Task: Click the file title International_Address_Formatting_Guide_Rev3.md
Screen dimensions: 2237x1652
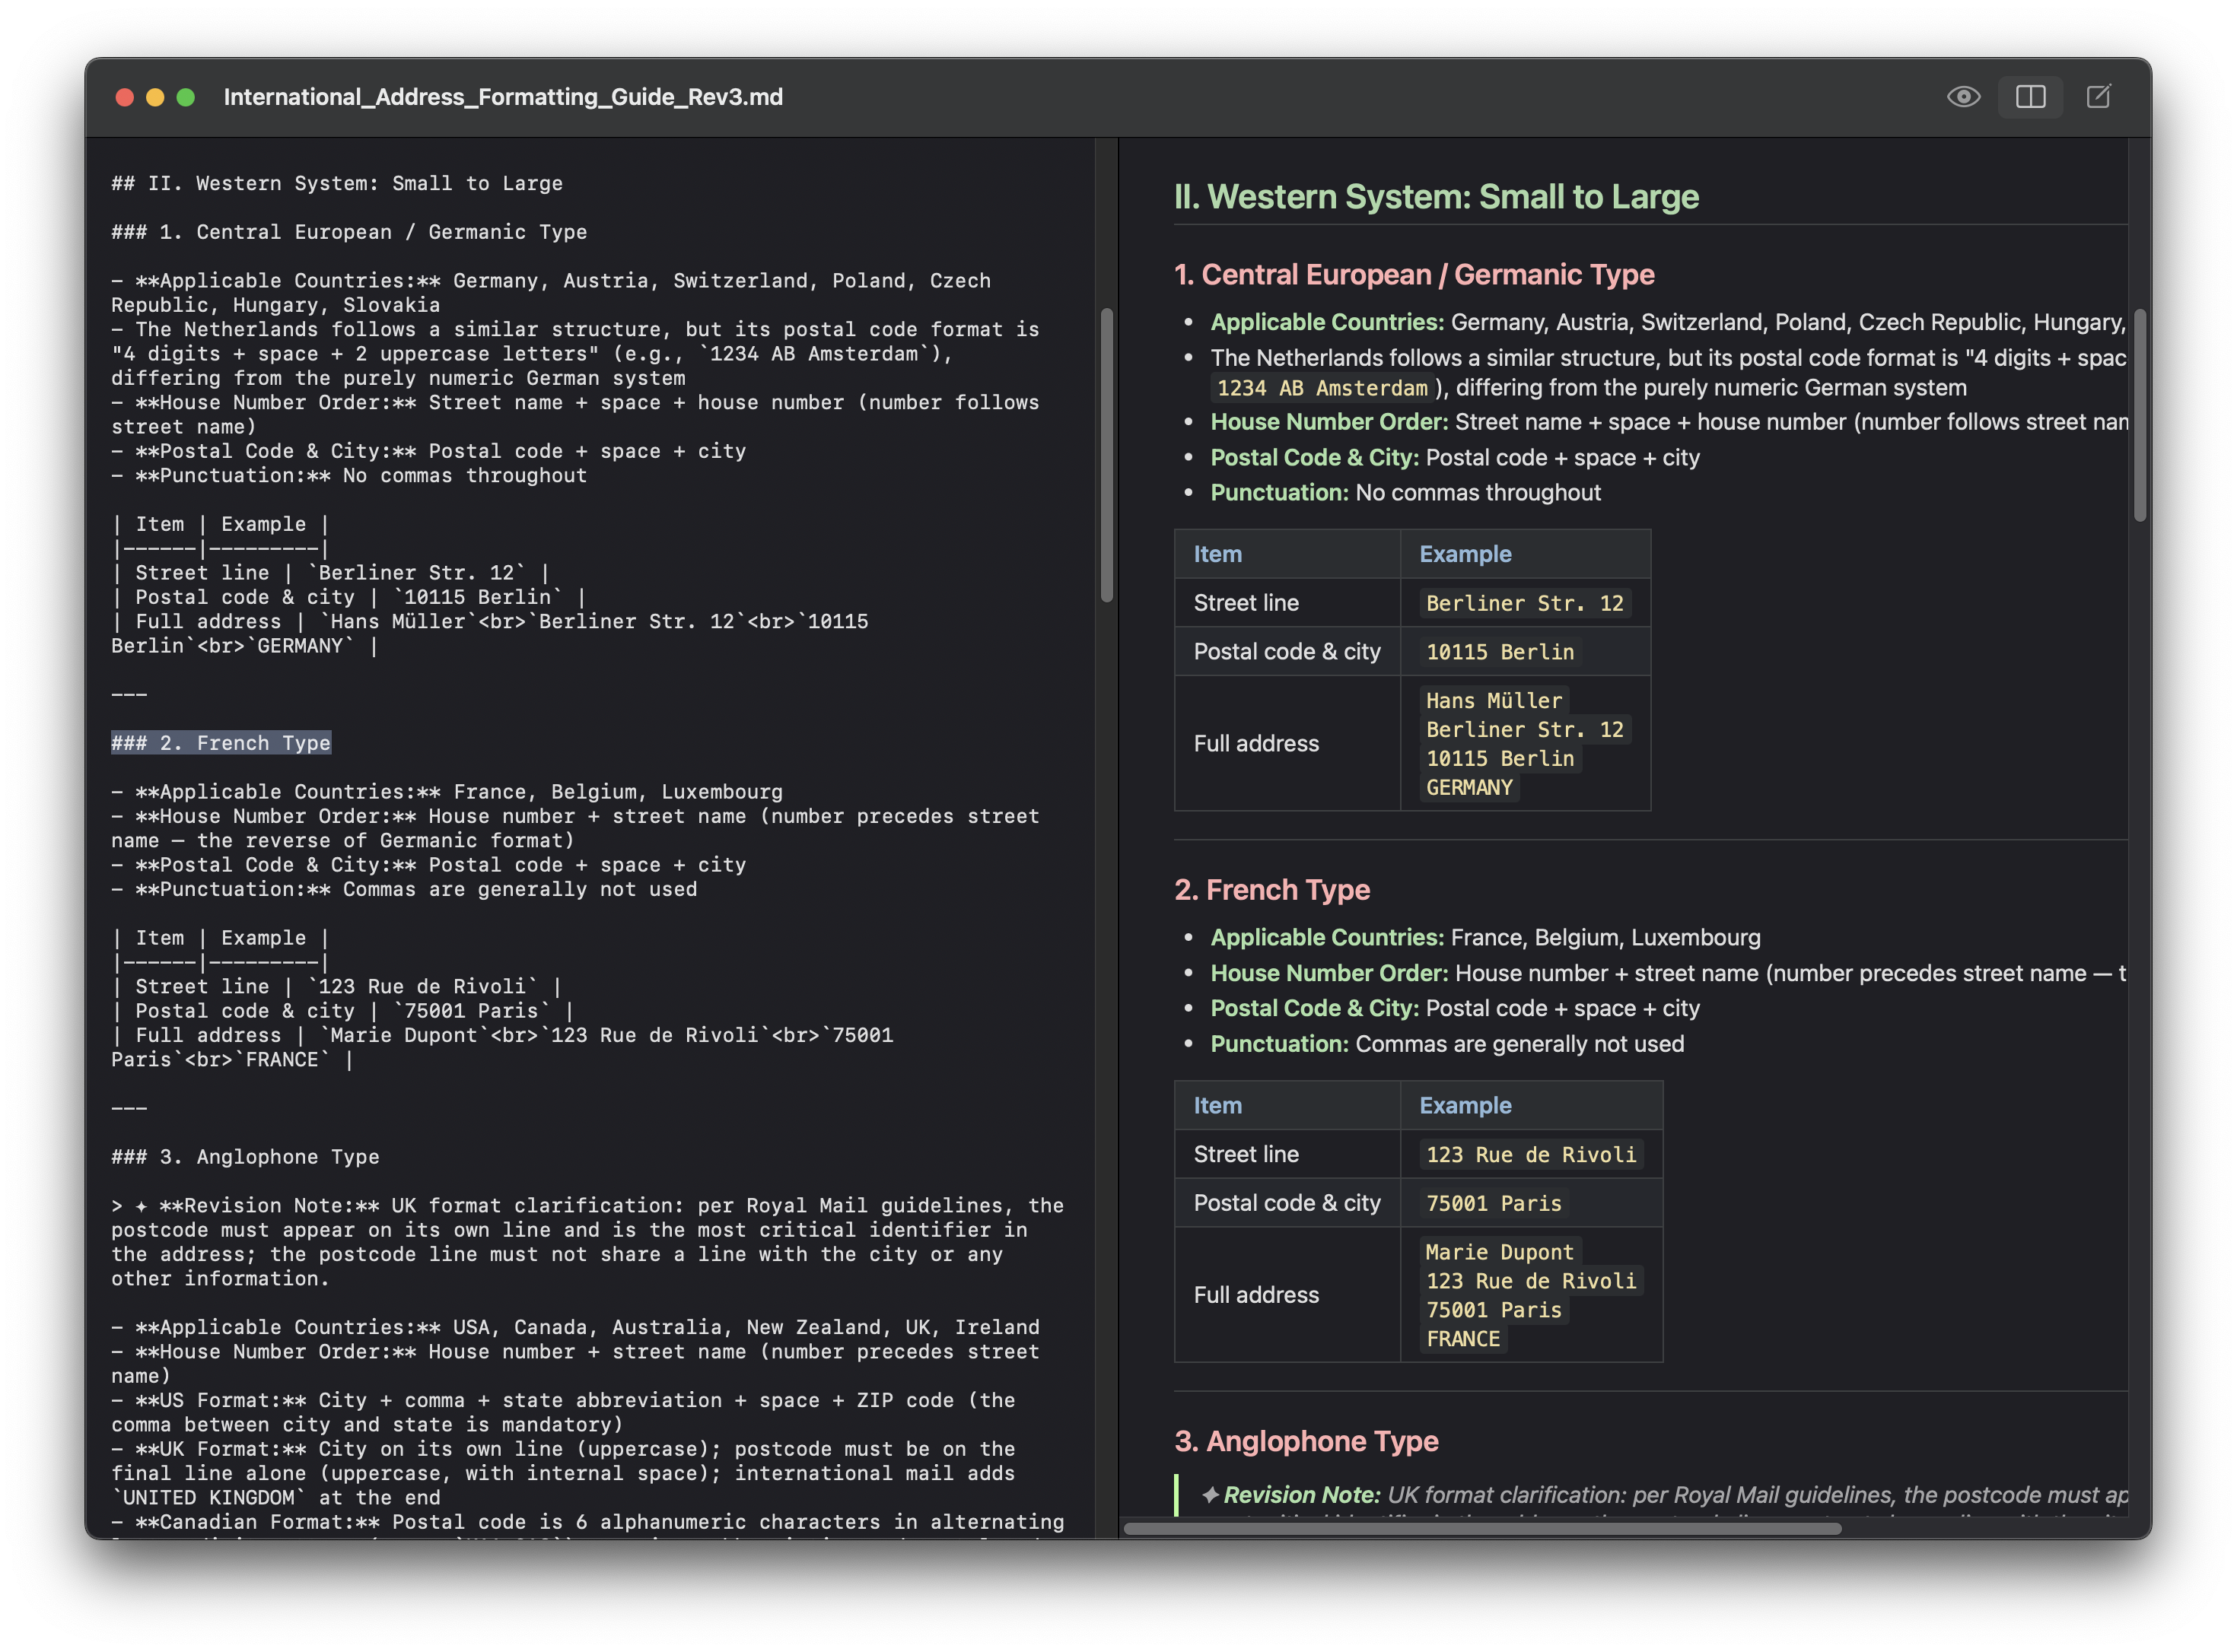Action: point(503,97)
